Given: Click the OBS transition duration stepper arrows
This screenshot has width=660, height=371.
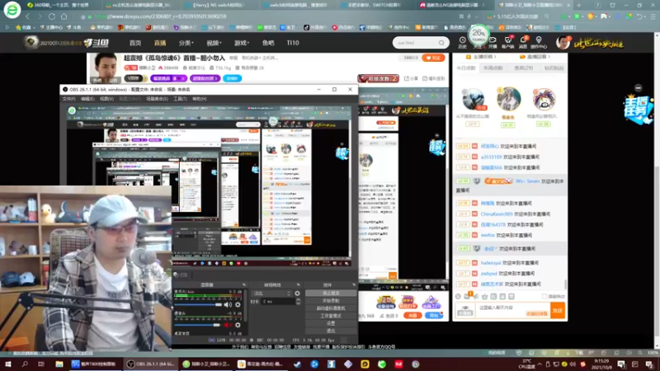Looking at the screenshot, I should pos(298,301).
